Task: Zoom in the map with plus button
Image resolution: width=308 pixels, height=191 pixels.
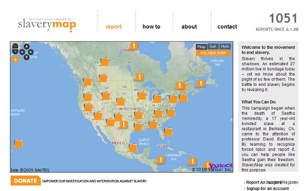Action: tap(15, 51)
